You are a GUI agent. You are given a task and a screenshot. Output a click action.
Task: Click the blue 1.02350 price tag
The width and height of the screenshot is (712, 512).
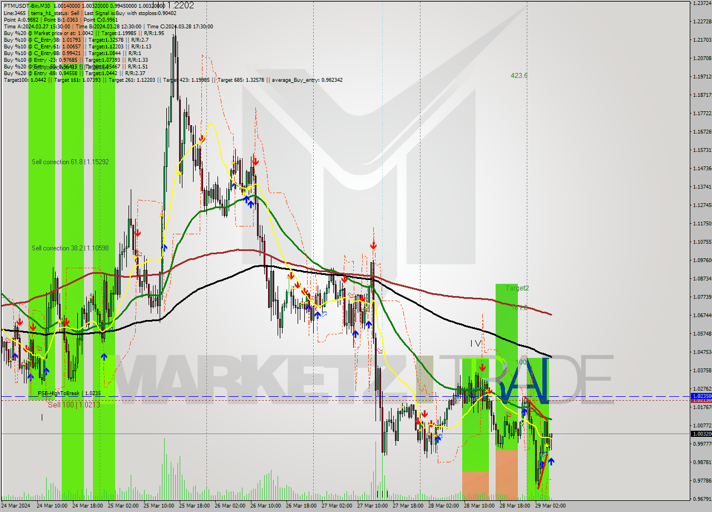click(701, 396)
